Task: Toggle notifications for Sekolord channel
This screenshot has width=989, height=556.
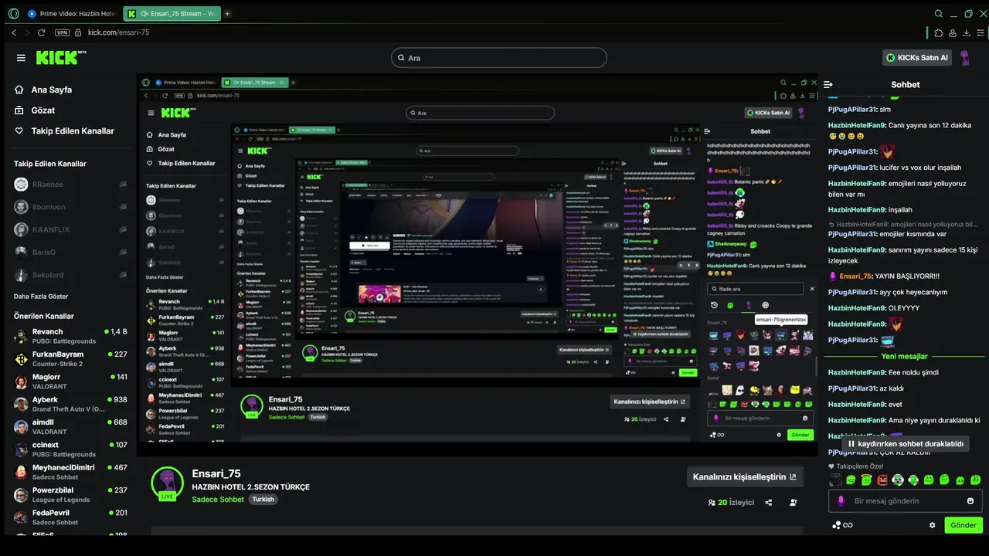Action: pos(123,274)
